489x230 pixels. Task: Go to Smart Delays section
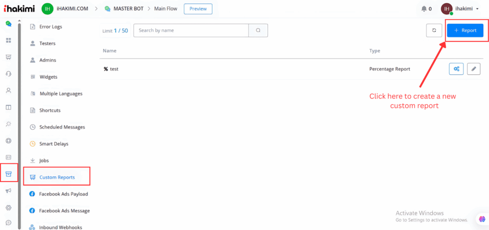[x=55, y=143]
